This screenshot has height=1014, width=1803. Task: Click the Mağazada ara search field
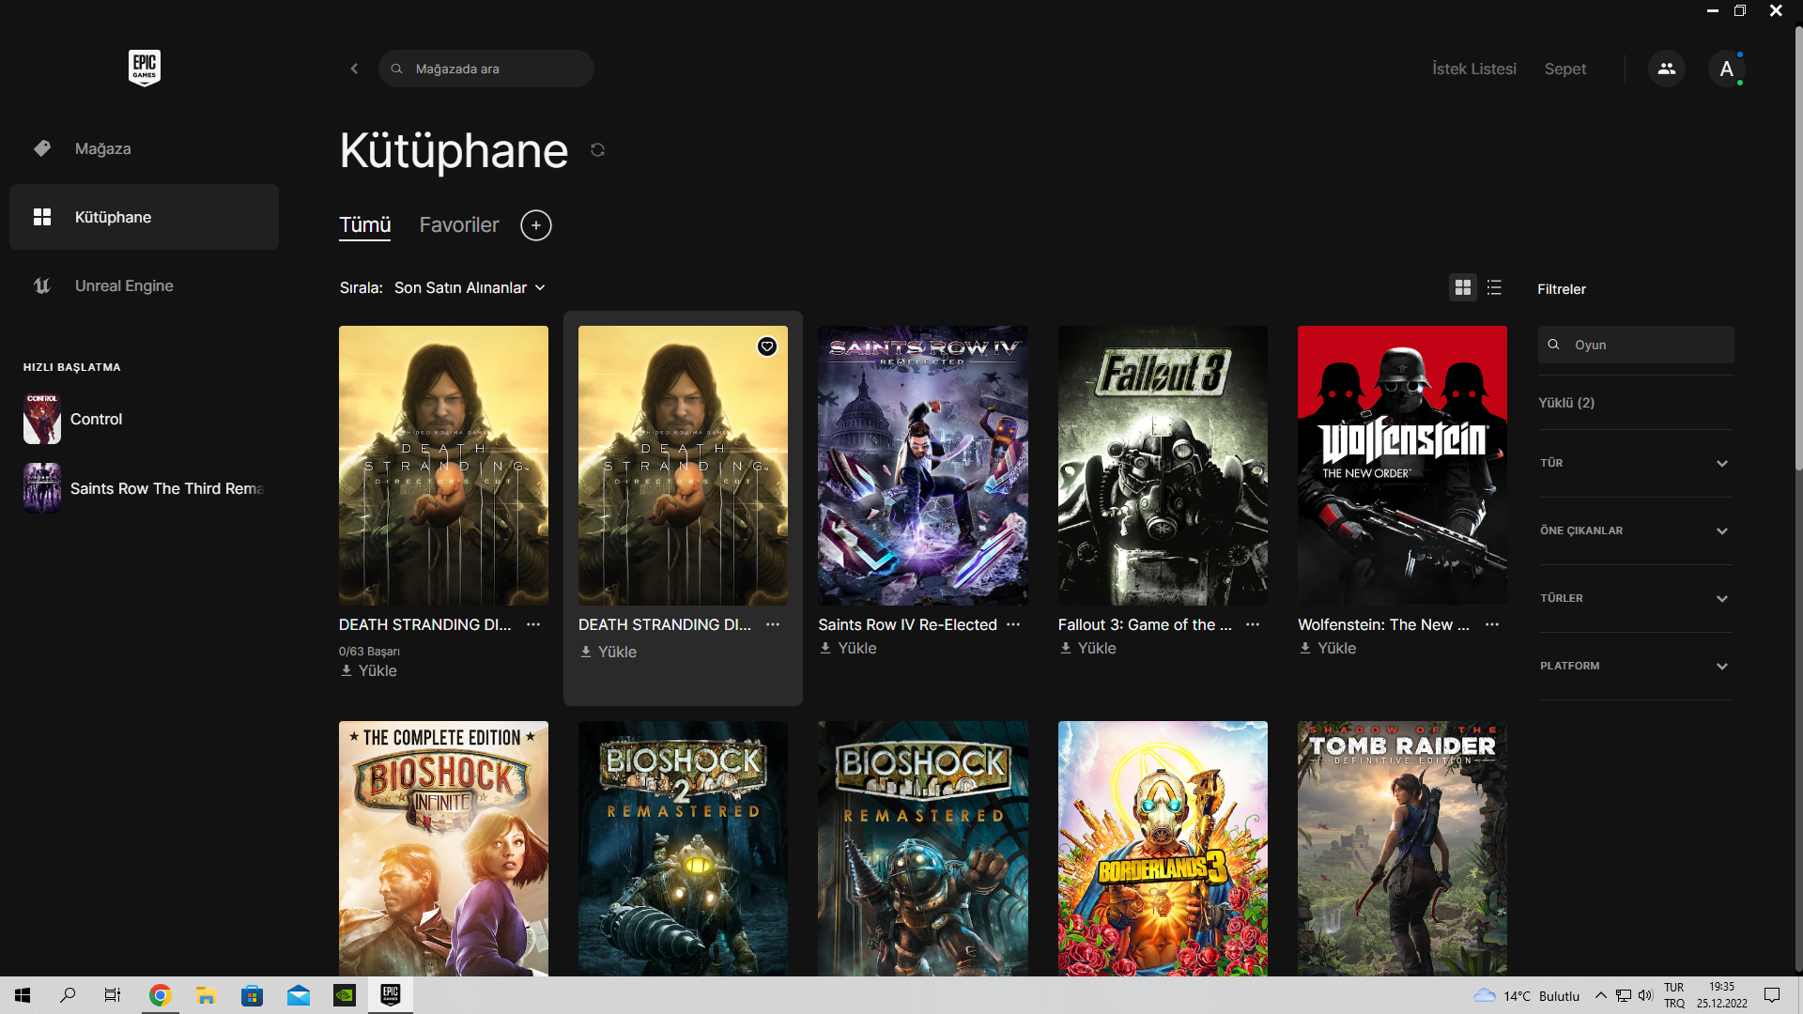click(488, 69)
